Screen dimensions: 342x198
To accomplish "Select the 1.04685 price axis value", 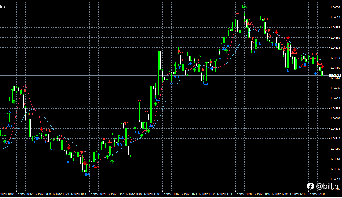I will [335, 108].
